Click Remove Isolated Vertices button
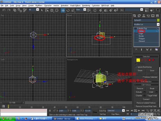The height and width of the screenshot is (121, 161). pos(146,103)
